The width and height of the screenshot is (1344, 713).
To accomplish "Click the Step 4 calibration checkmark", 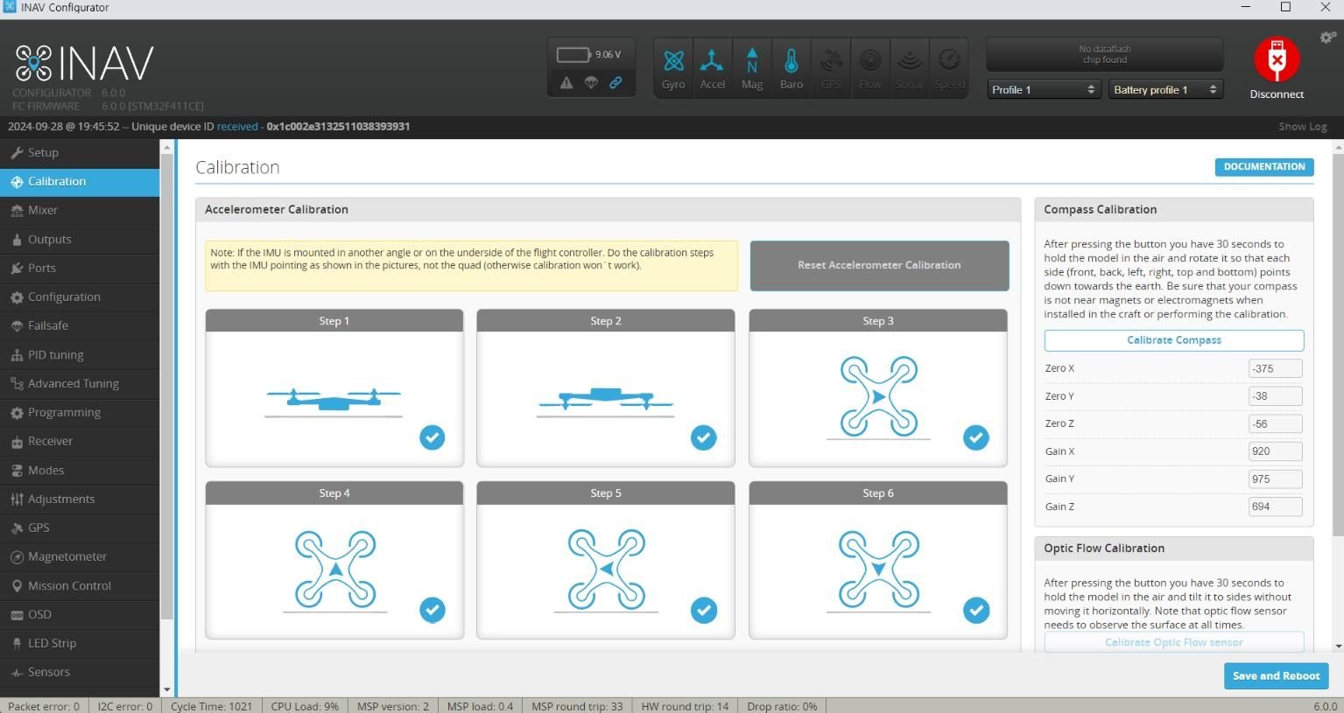I will (x=432, y=610).
